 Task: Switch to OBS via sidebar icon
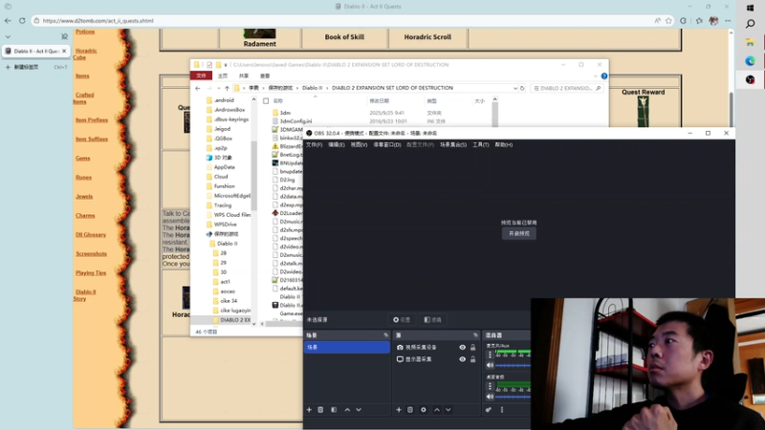pos(751,79)
